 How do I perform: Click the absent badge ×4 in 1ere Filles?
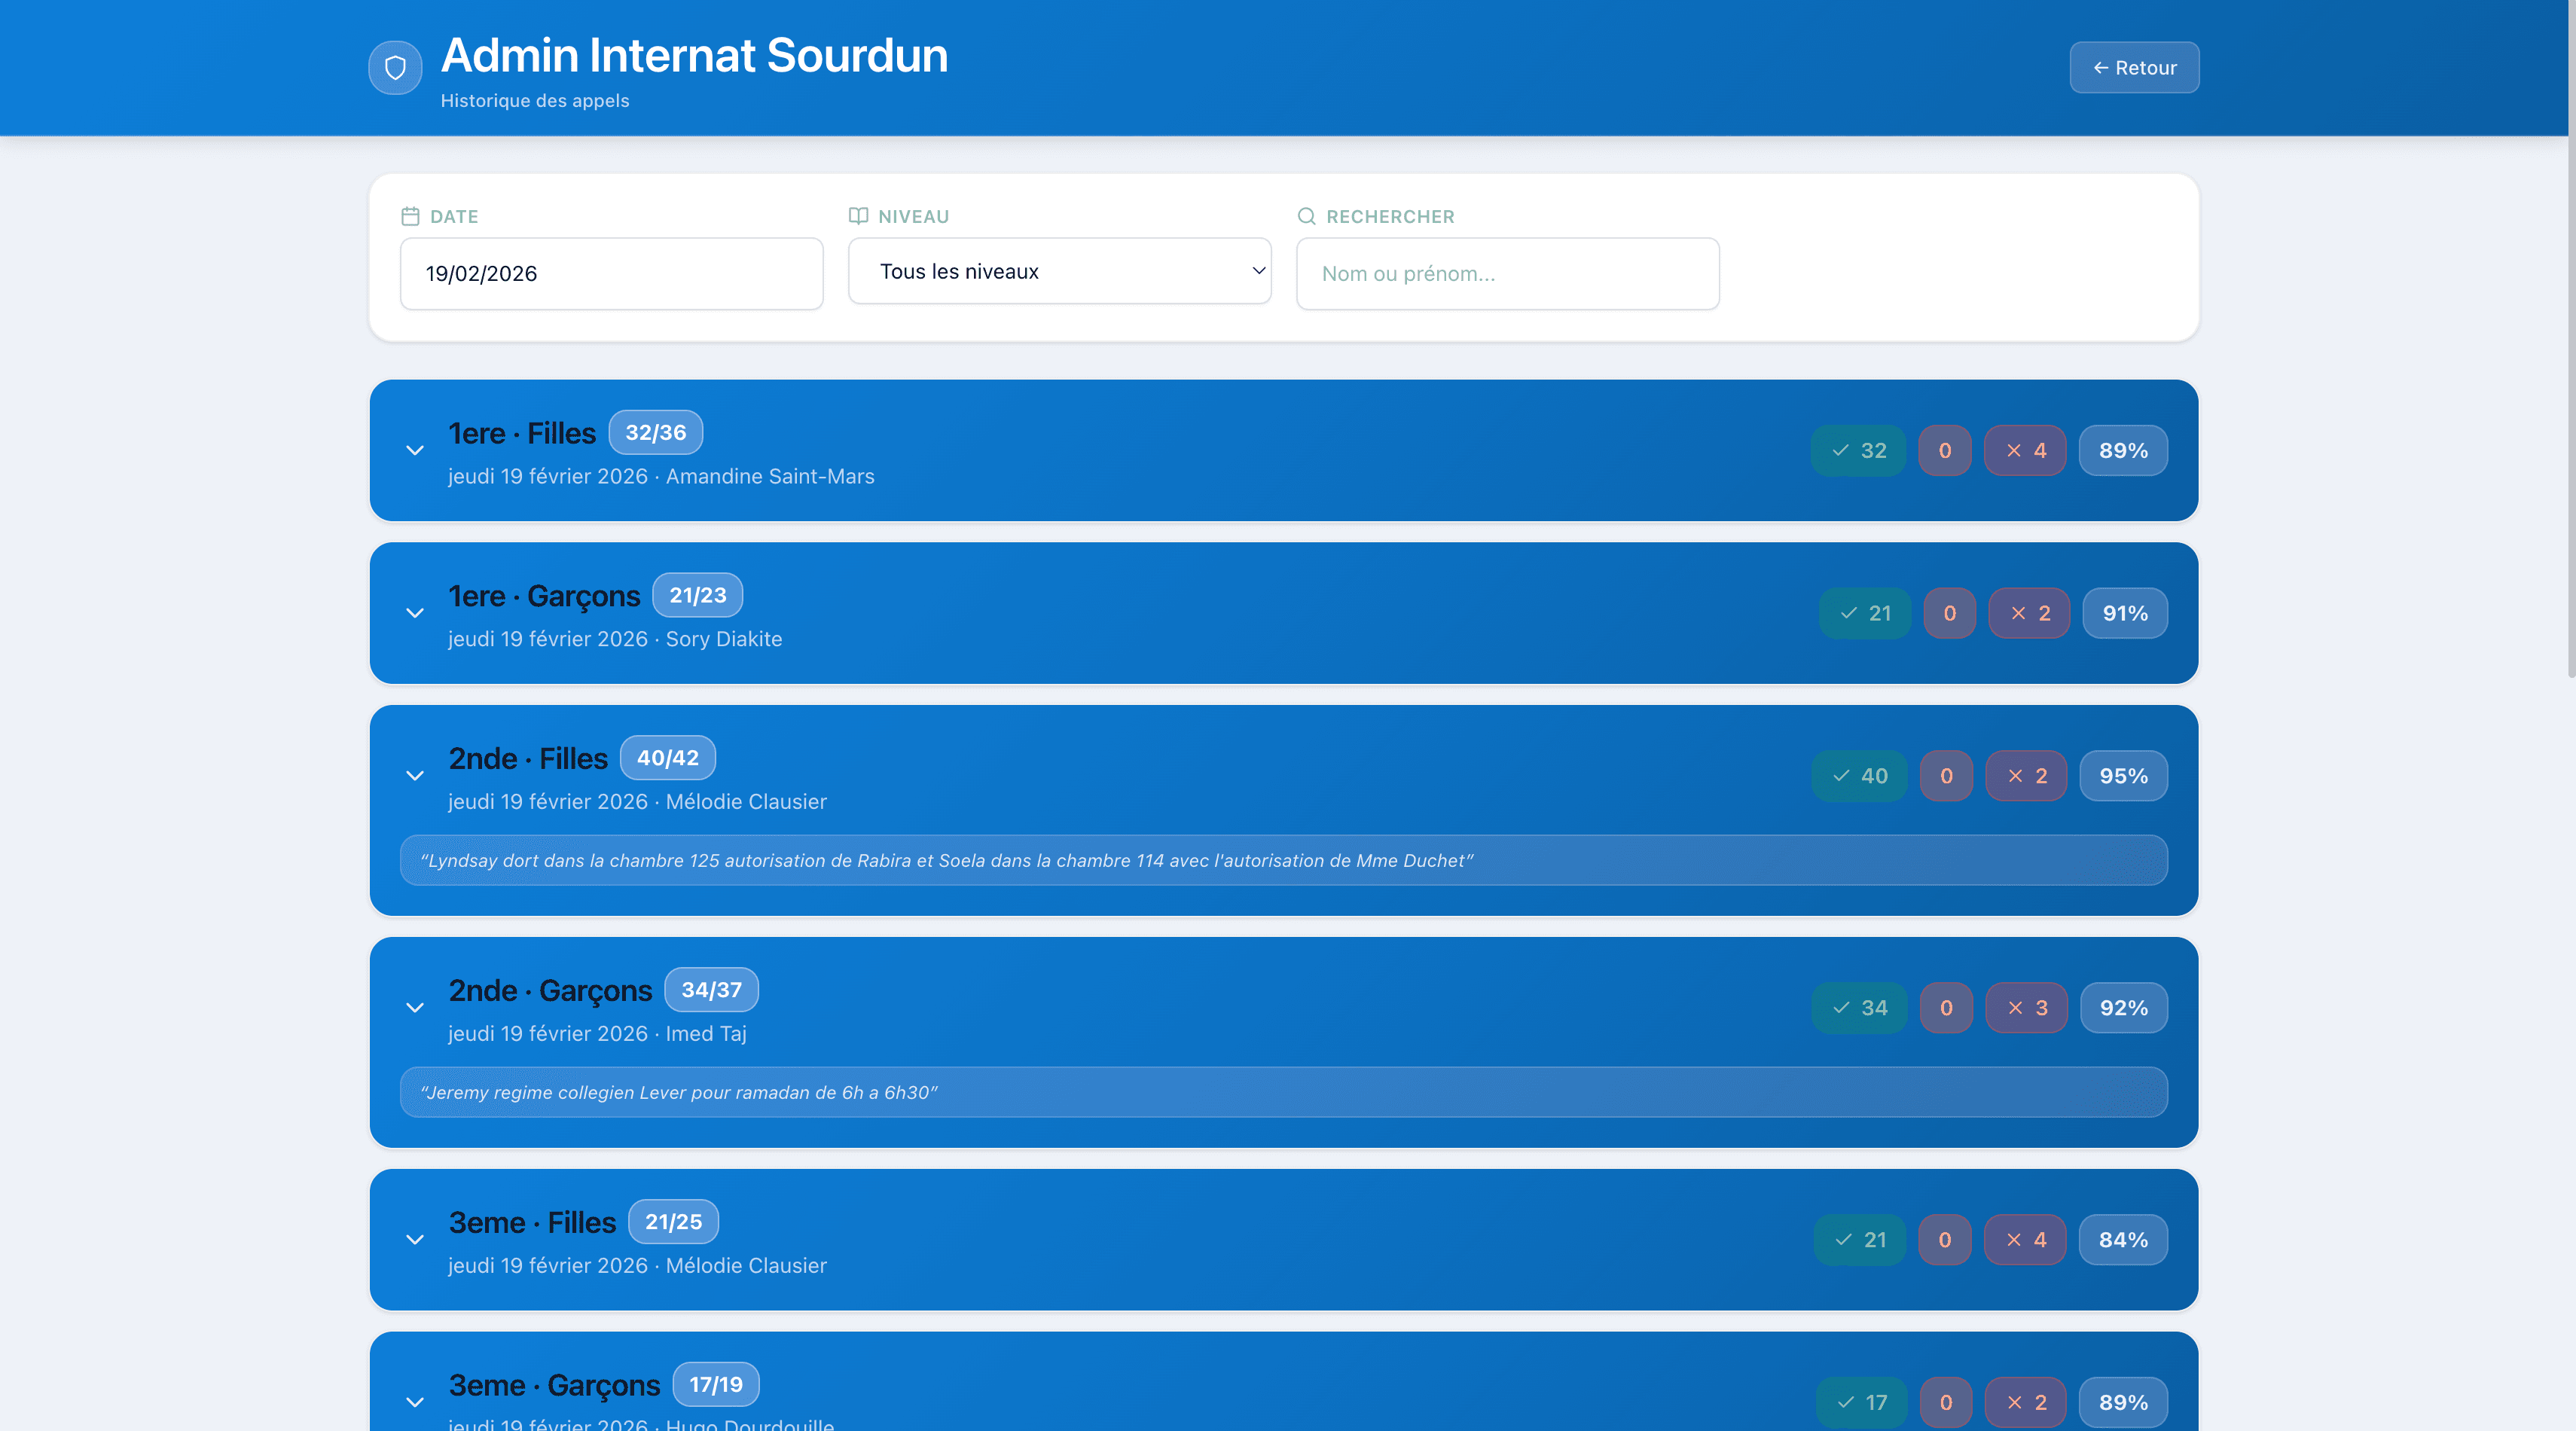[x=2025, y=451]
